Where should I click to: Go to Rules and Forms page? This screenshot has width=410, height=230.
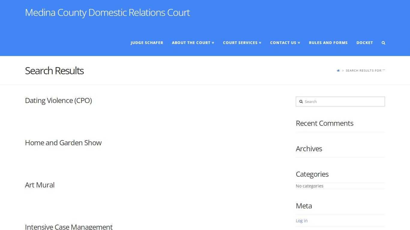(328, 43)
